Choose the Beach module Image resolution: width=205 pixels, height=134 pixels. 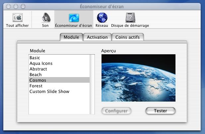[x=59, y=74]
